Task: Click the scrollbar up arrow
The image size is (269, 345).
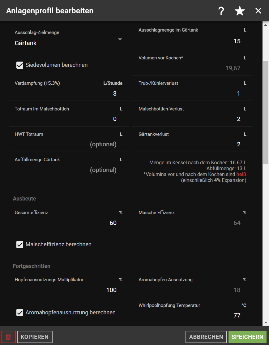Action: pos(265,25)
